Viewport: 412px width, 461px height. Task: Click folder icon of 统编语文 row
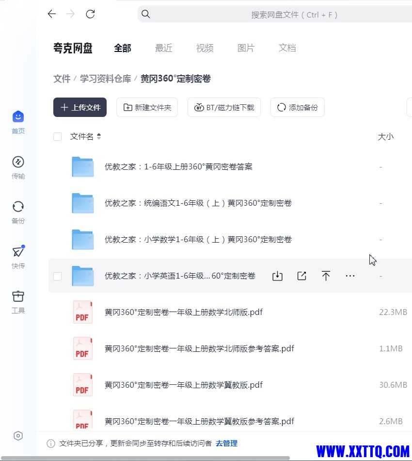83,203
